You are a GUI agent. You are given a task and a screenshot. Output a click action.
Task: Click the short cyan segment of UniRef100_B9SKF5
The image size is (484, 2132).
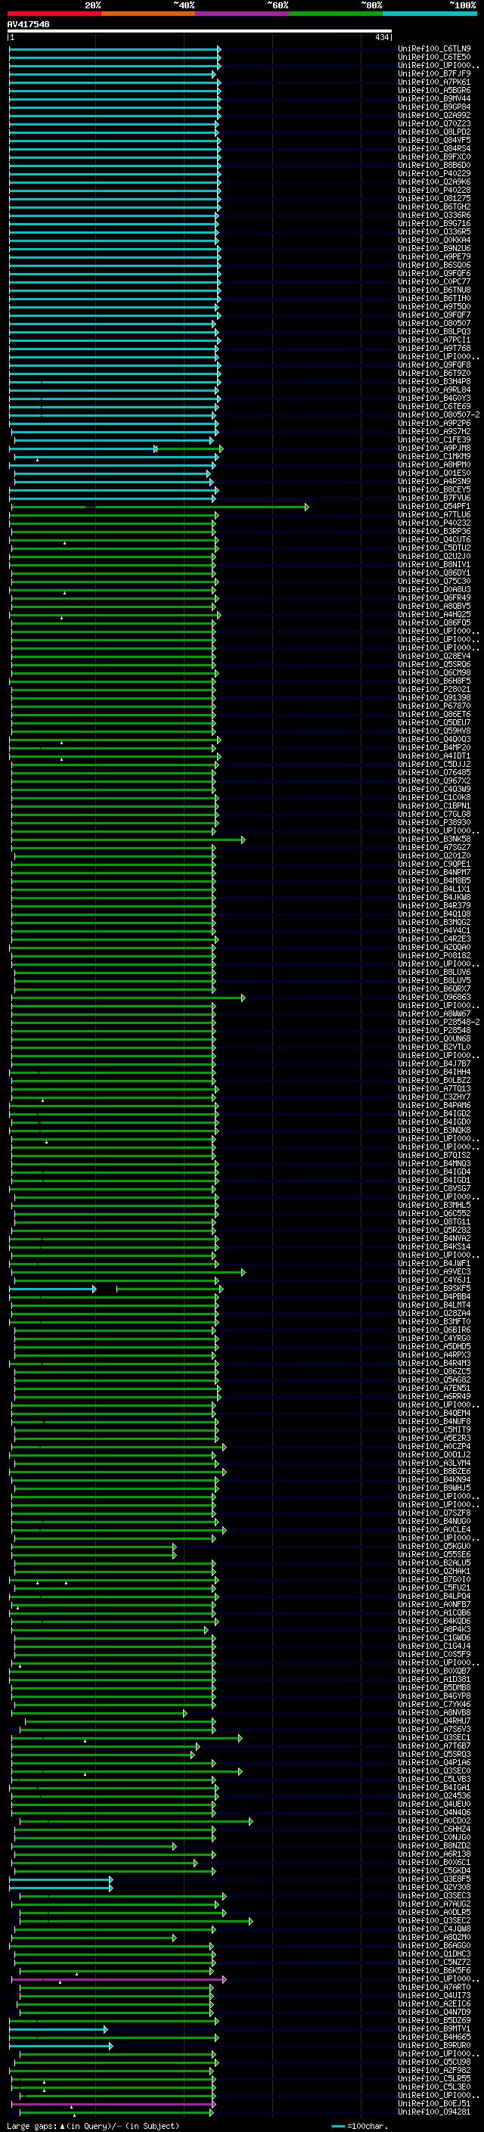pyautogui.click(x=52, y=1289)
